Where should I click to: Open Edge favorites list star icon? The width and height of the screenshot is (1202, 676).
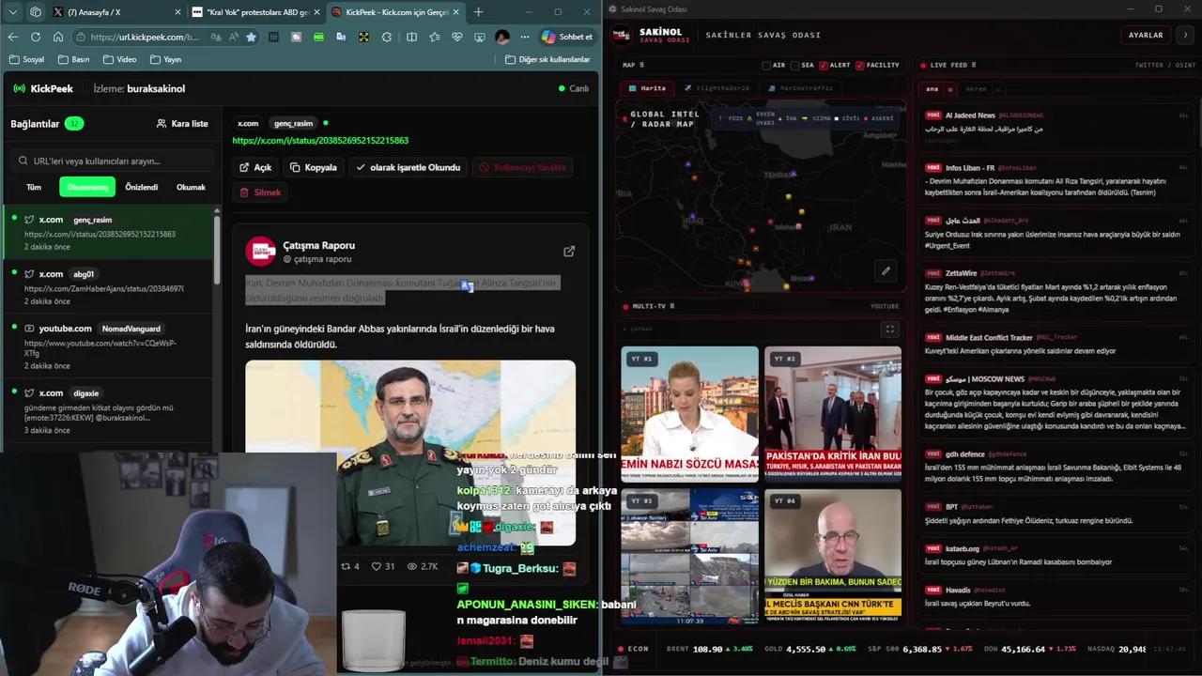pyautogui.click(x=434, y=37)
